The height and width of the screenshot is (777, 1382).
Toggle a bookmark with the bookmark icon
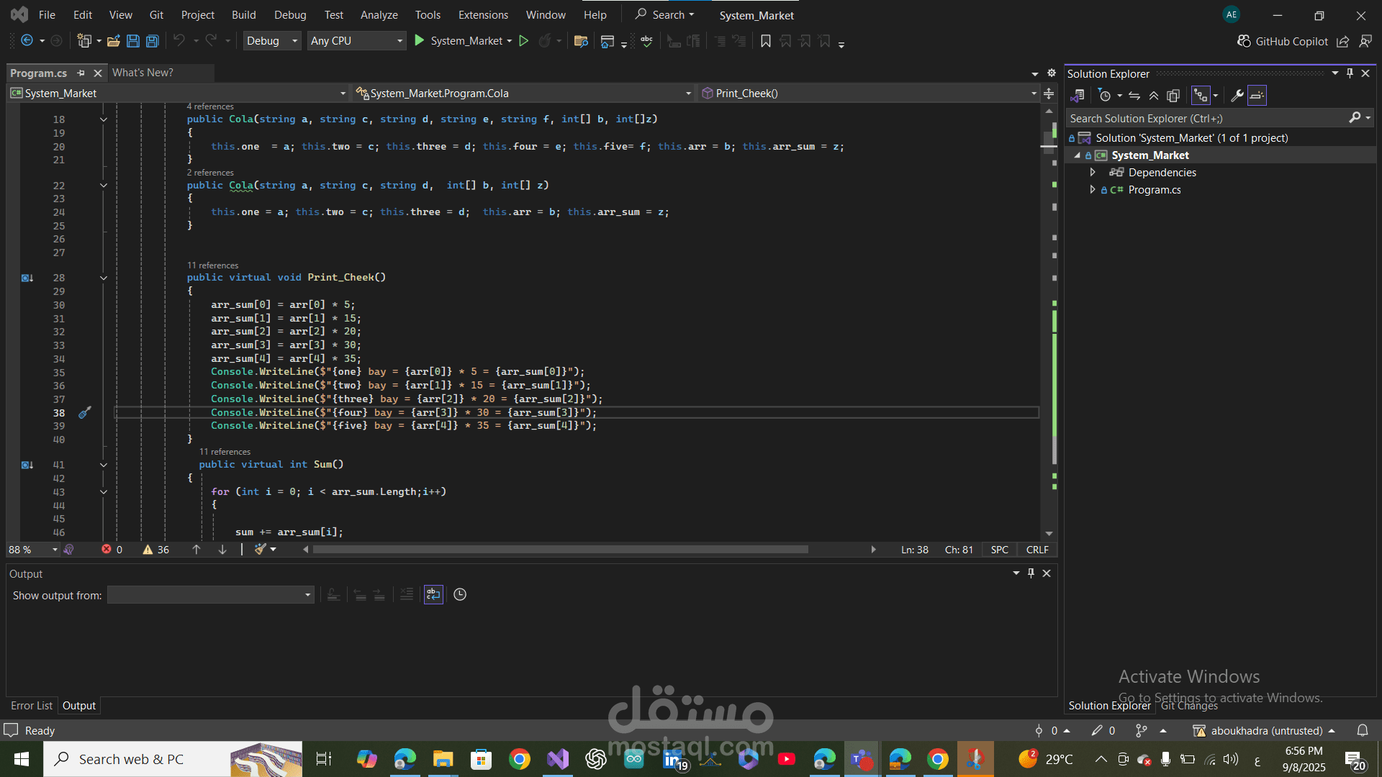point(766,41)
